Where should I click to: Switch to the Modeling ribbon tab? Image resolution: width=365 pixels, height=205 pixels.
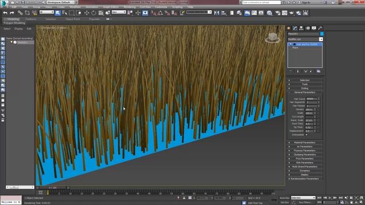click(x=13, y=19)
